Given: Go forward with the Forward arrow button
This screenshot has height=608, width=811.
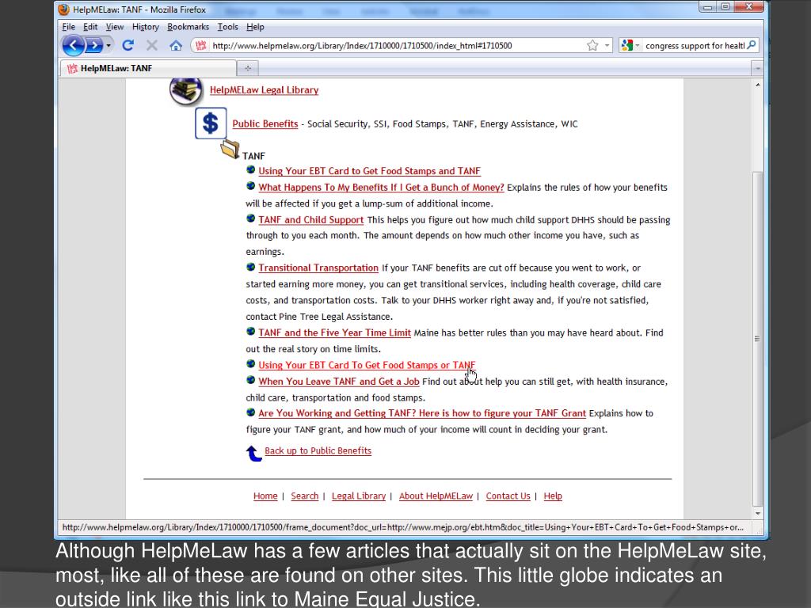Looking at the screenshot, I should (94, 45).
